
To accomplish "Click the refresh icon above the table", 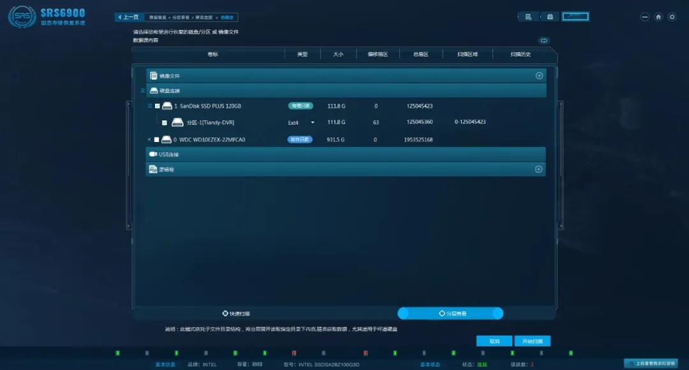I will [544, 40].
